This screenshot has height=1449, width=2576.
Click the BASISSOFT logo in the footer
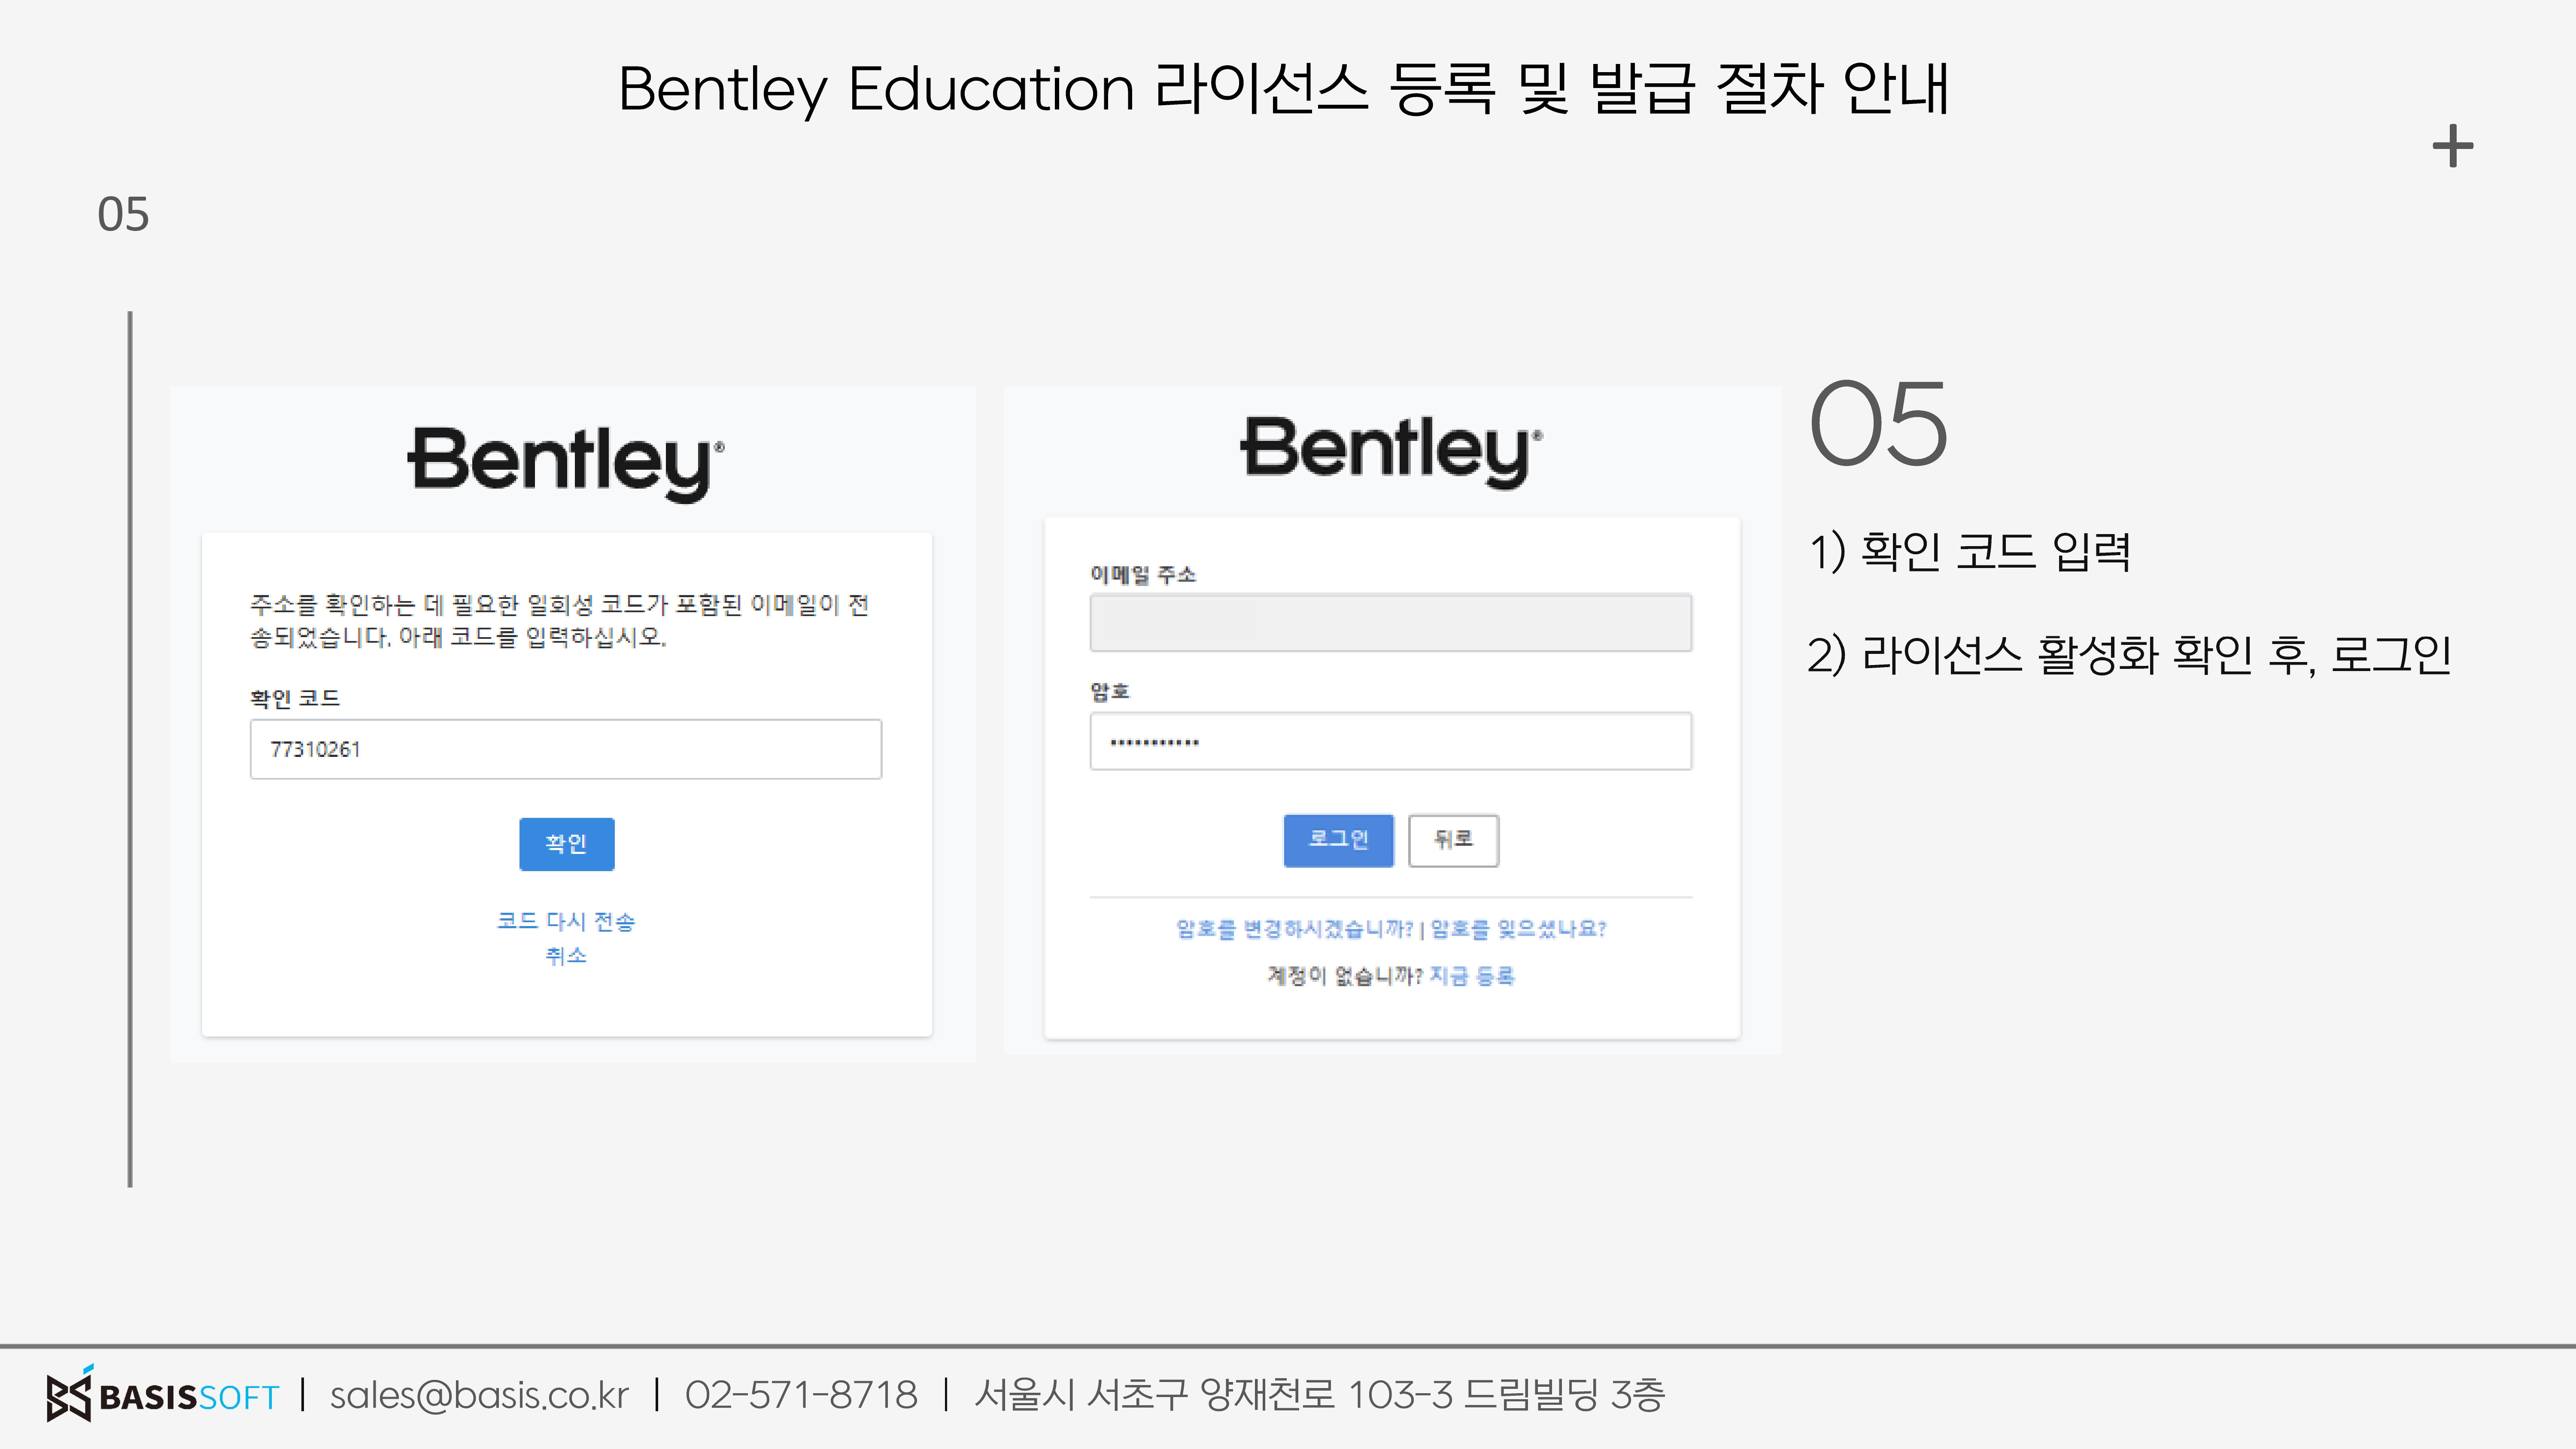pos(162,1394)
